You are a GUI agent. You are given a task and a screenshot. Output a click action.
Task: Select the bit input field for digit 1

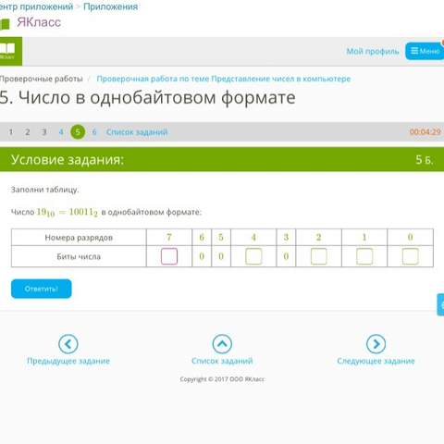click(x=364, y=256)
